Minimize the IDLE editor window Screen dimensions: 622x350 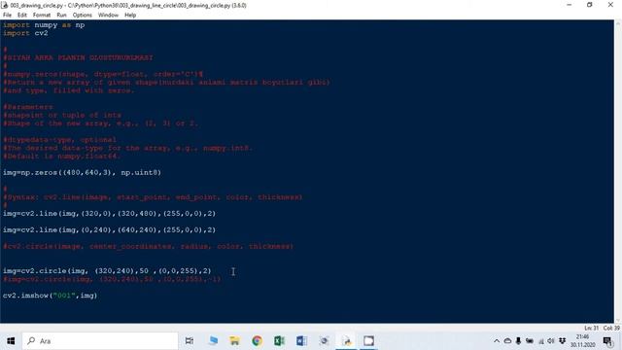(570, 5)
